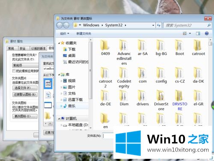Open the address bar history dropdown
Screen dimensions: 214x161
(x=153, y=25)
